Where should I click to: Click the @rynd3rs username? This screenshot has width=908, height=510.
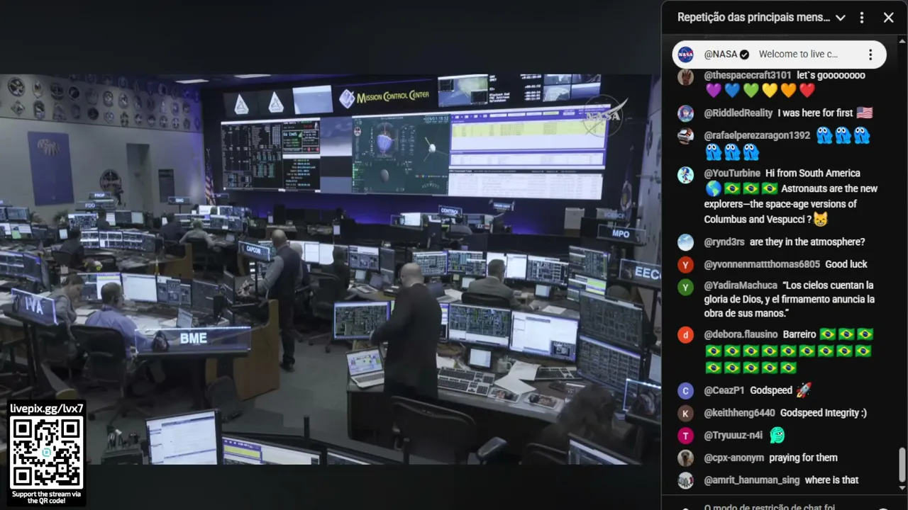point(724,242)
